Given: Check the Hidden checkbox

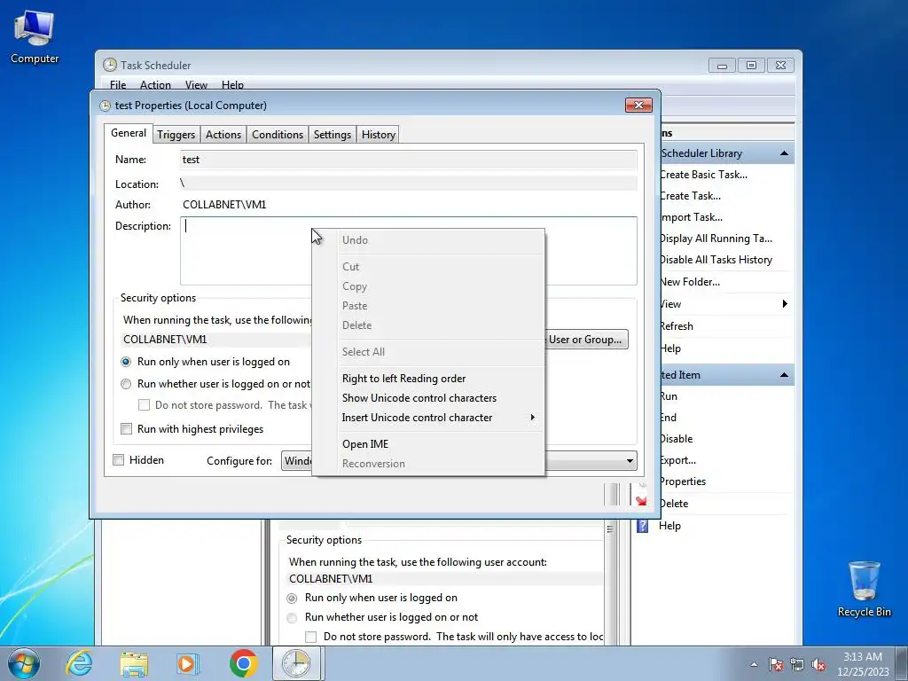Looking at the screenshot, I should point(119,460).
